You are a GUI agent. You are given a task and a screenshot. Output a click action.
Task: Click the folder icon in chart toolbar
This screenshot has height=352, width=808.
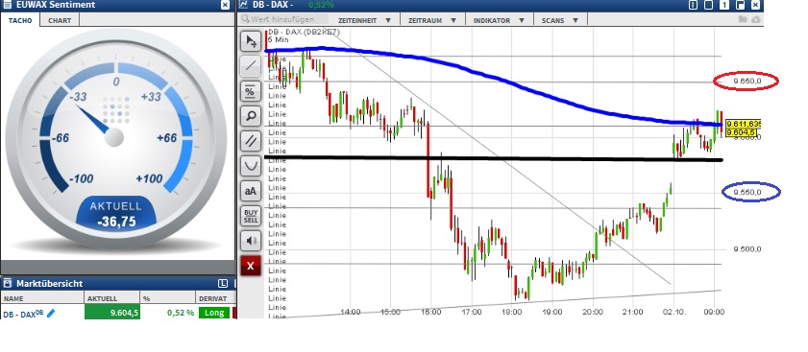[x=743, y=19]
